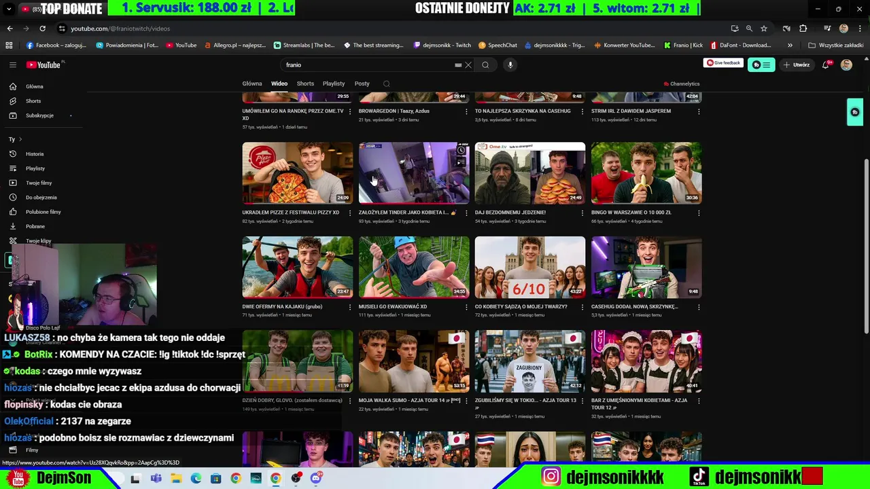870x489 pixels.
Task: Click the frame icon on ZAŁOŻYŁEM TINDER thumbnail
Action: [x=461, y=163]
